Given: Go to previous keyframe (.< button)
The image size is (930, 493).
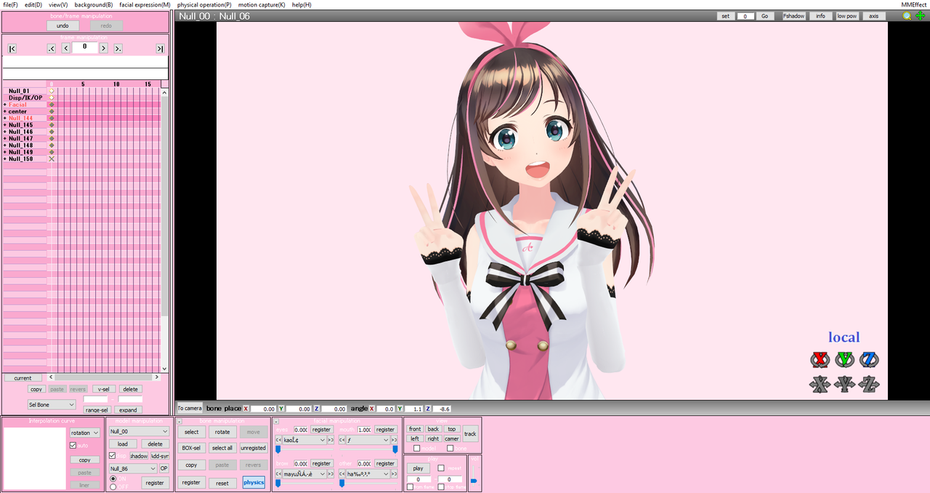Looking at the screenshot, I should coord(51,49).
